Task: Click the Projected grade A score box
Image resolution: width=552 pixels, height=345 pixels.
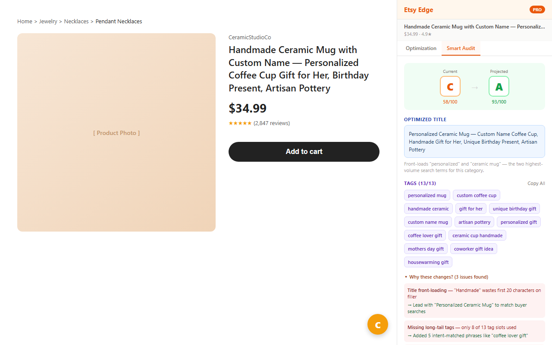Action: click(499, 86)
